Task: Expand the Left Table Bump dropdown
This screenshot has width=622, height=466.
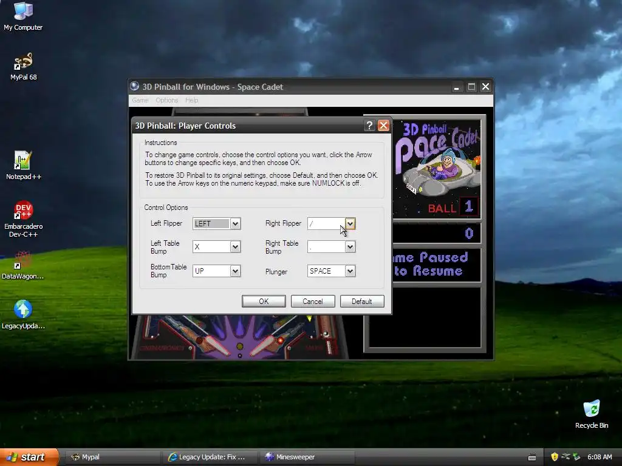Action: 235,247
